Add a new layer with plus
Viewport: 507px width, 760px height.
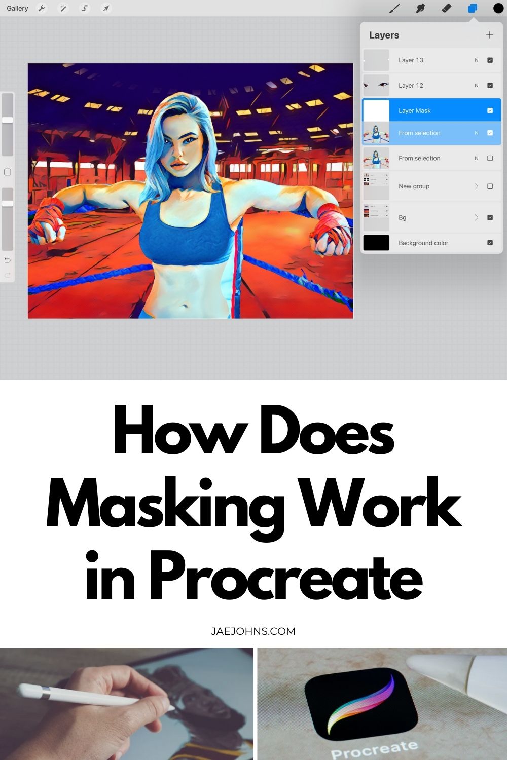coord(489,35)
